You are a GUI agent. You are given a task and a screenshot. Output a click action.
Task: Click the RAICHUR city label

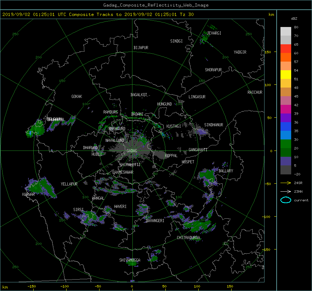pos(255,92)
